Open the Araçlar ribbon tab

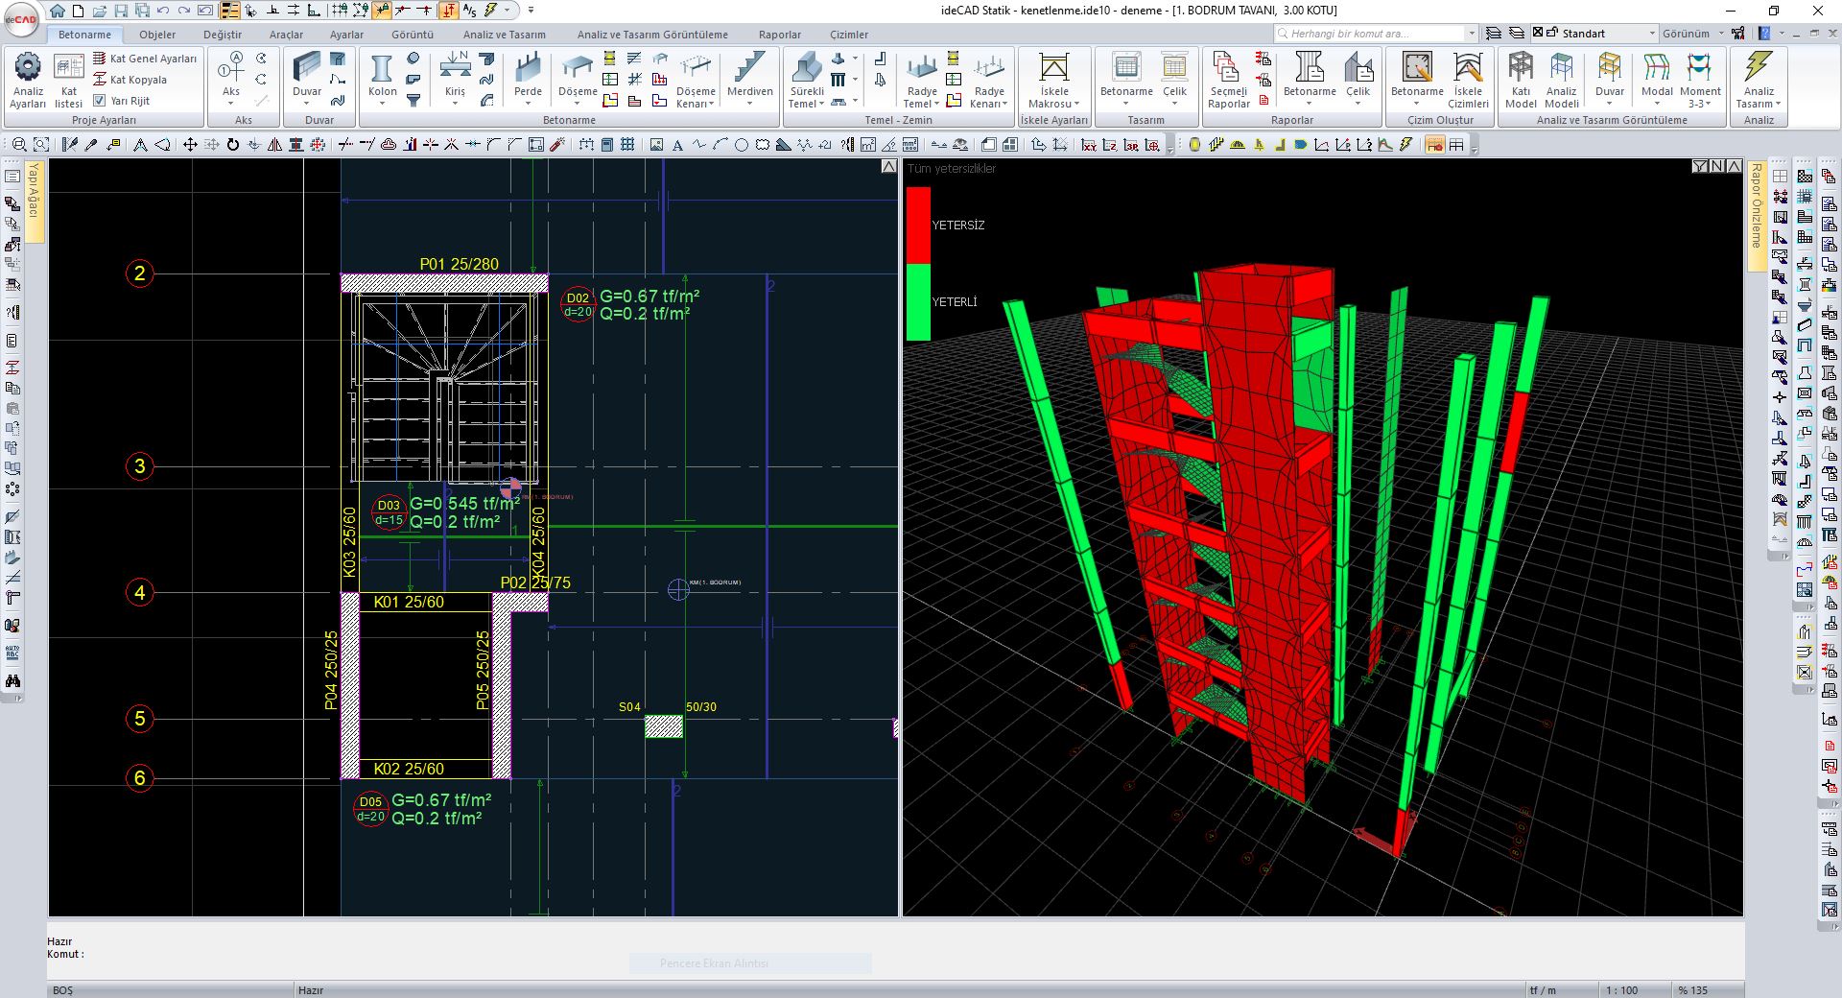286,34
